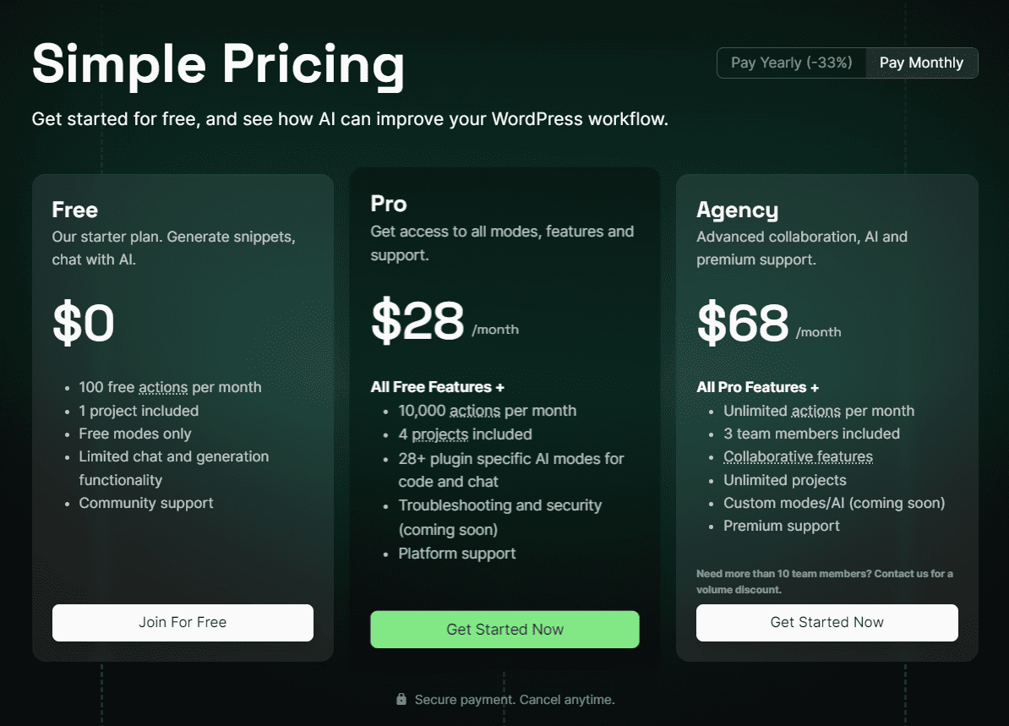1009x726 pixels.
Task: Click the $68 per month price
Action: point(743,323)
